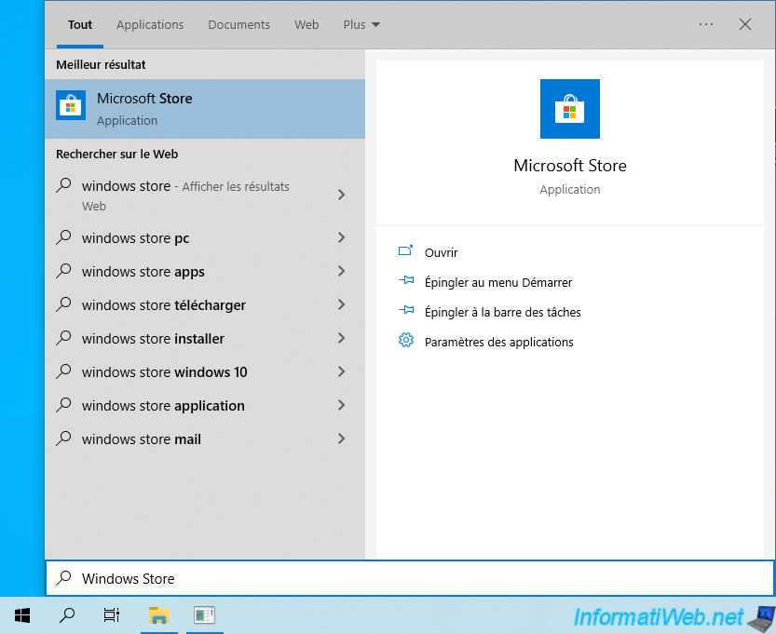Click the magnifier icon beside 'windows store mail'
776x634 pixels.
(64, 438)
